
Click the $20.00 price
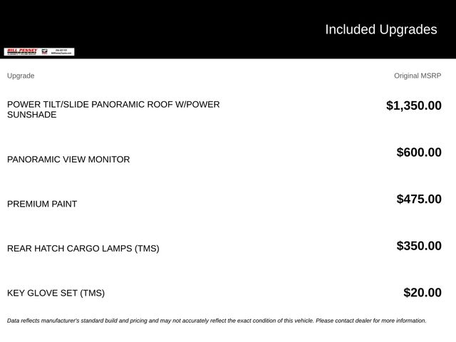click(x=423, y=293)
